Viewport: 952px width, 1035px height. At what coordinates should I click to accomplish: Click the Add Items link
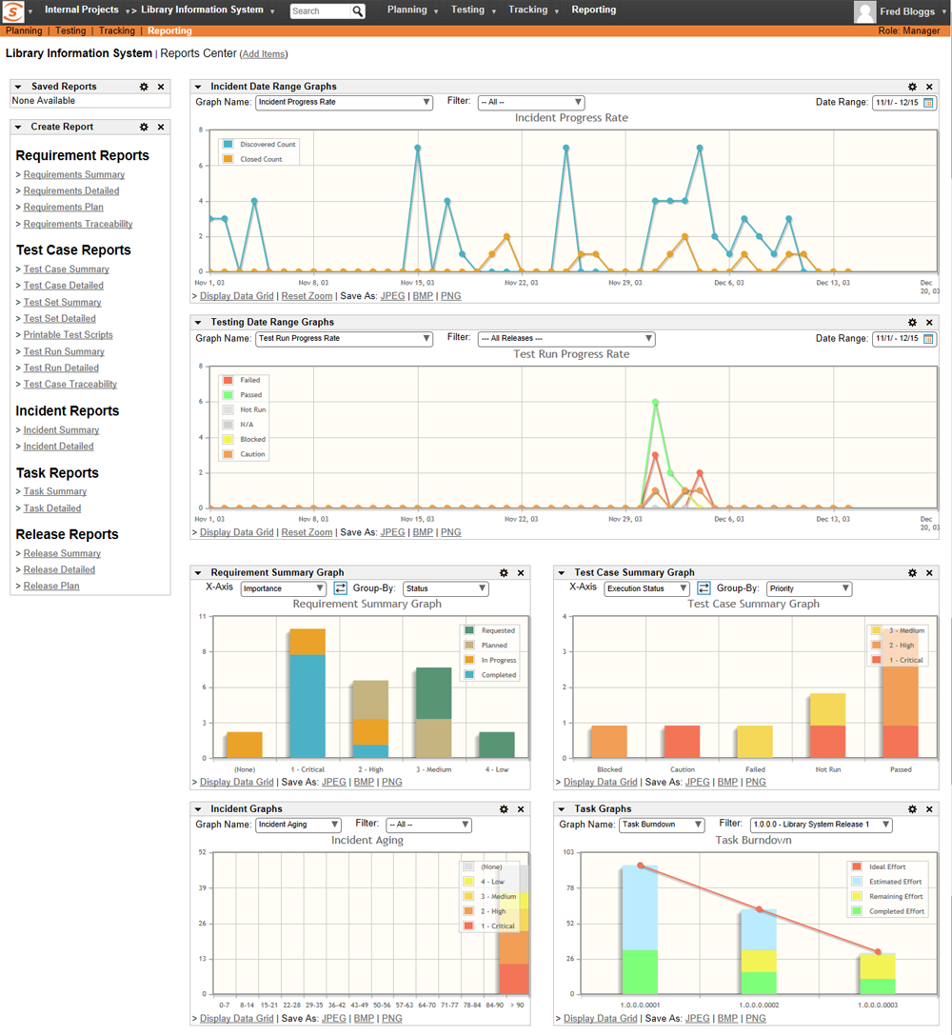tap(264, 54)
